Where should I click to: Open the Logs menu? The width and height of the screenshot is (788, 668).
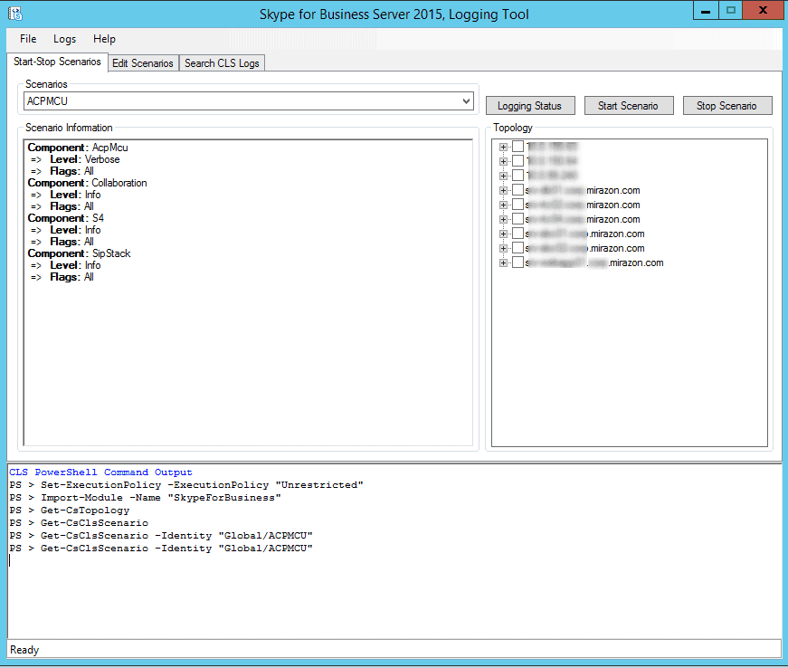[65, 39]
